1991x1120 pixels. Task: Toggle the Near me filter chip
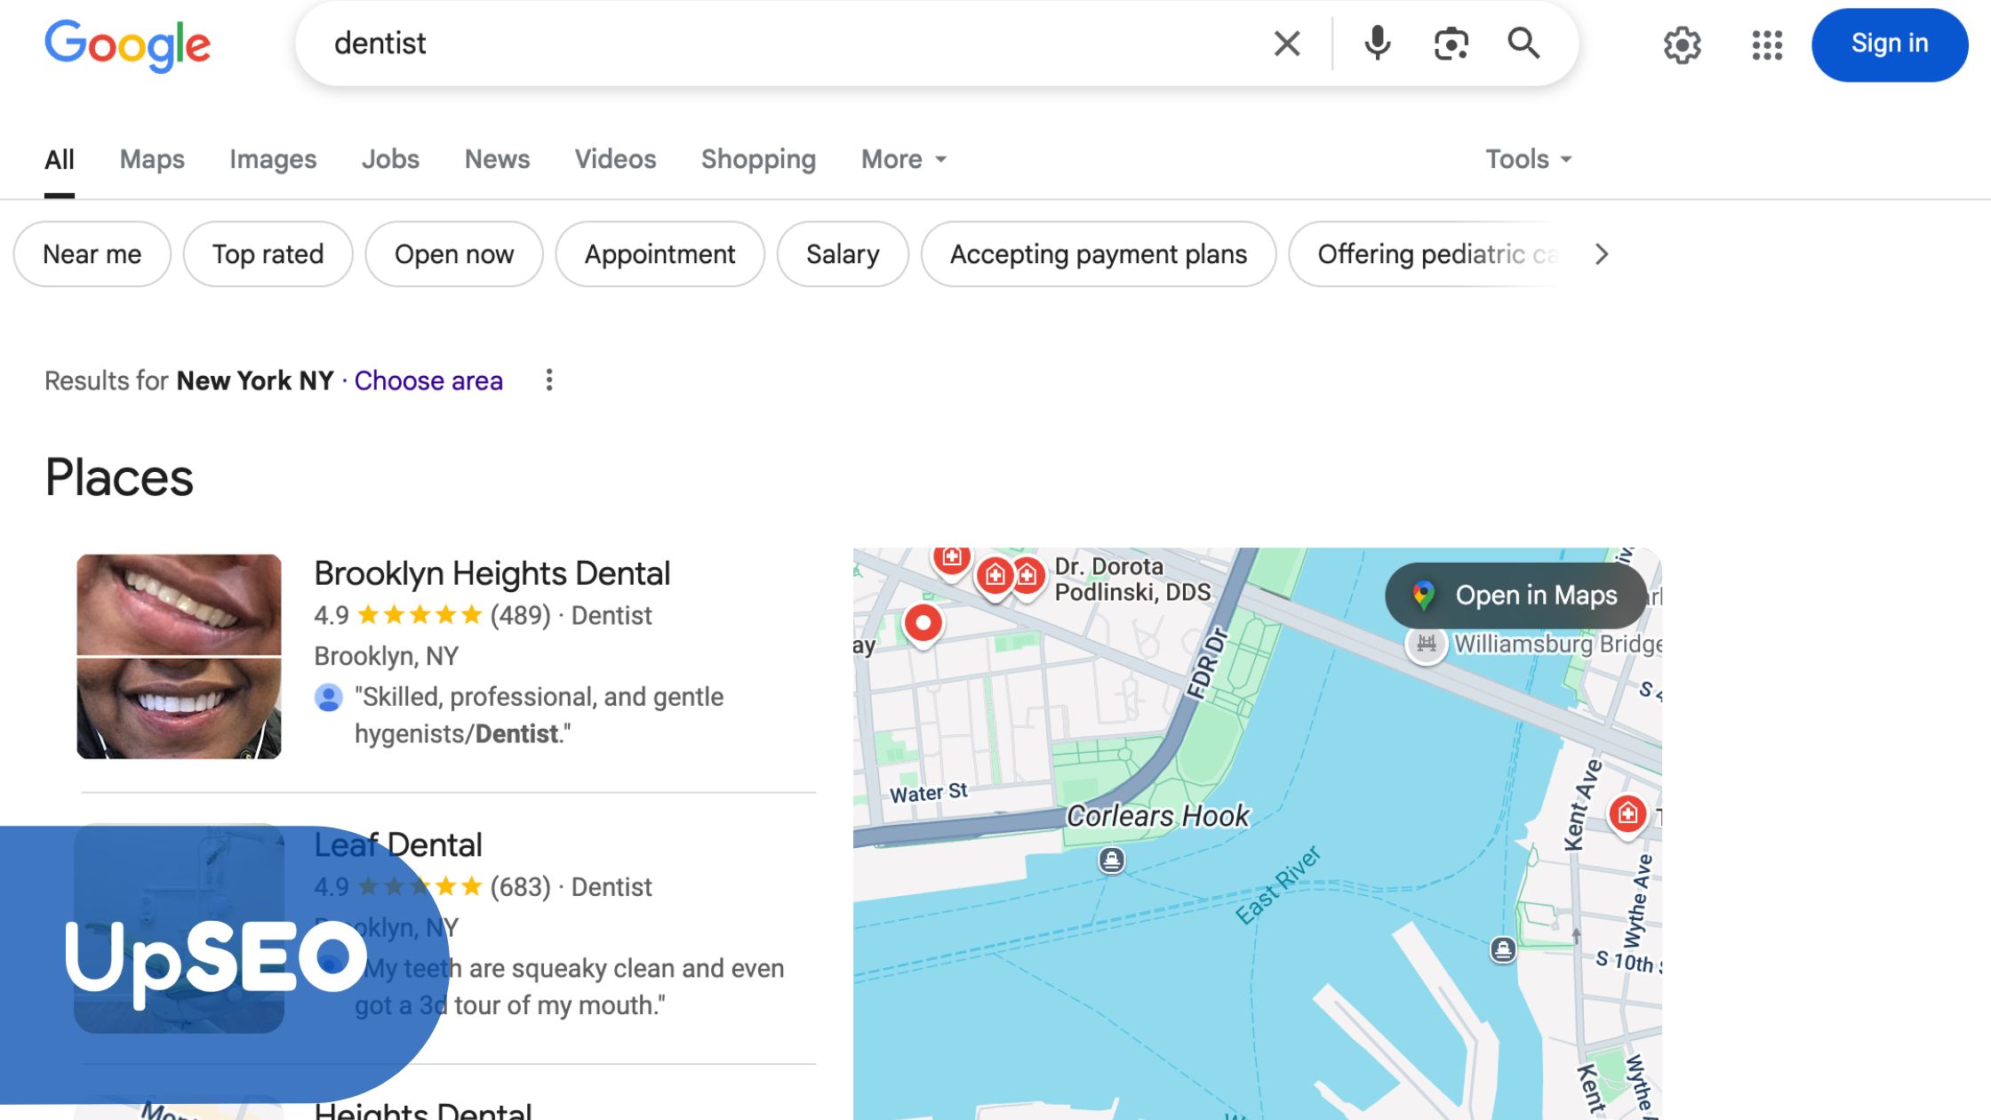point(92,254)
